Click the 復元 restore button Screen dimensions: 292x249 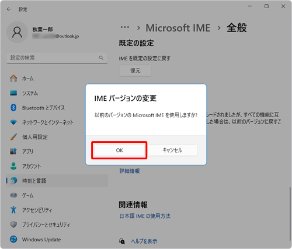pos(135,70)
